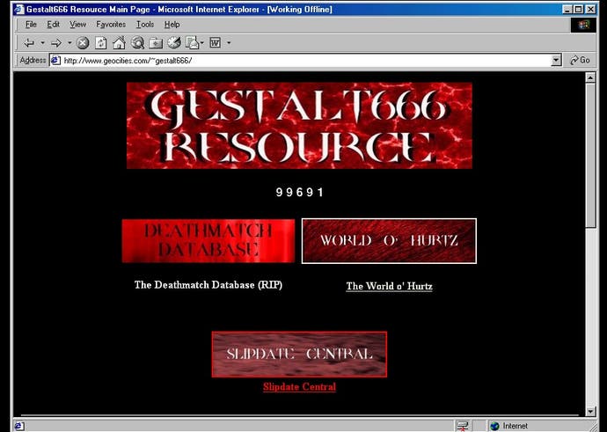607x432 pixels.
Task: Open the Back history dropdown arrow
Action: pyautogui.click(x=42, y=42)
